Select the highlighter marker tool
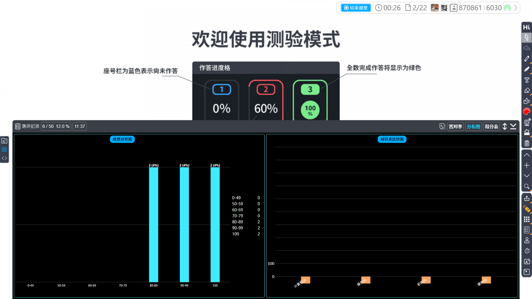Image resolution: width=532 pixels, height=299 pixels. (527, 69)
